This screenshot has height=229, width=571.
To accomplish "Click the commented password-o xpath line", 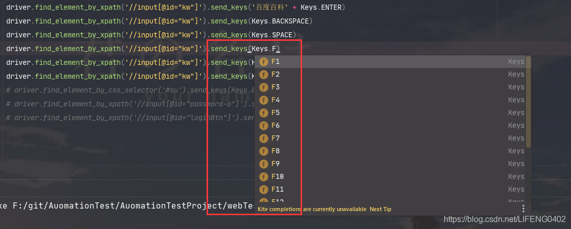I will tap(130, 104).
